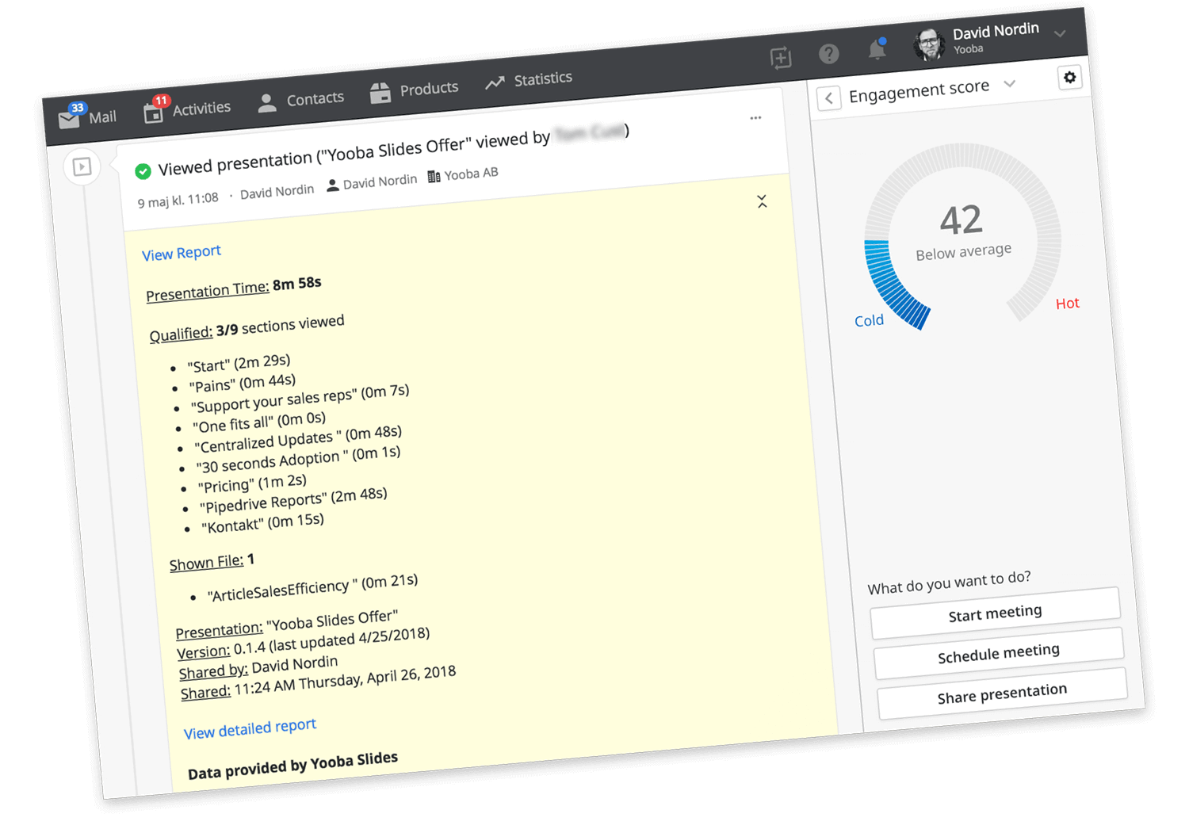1189x829 pixels.
Task: Click the David Nordin person link
Action: [372, 182]
